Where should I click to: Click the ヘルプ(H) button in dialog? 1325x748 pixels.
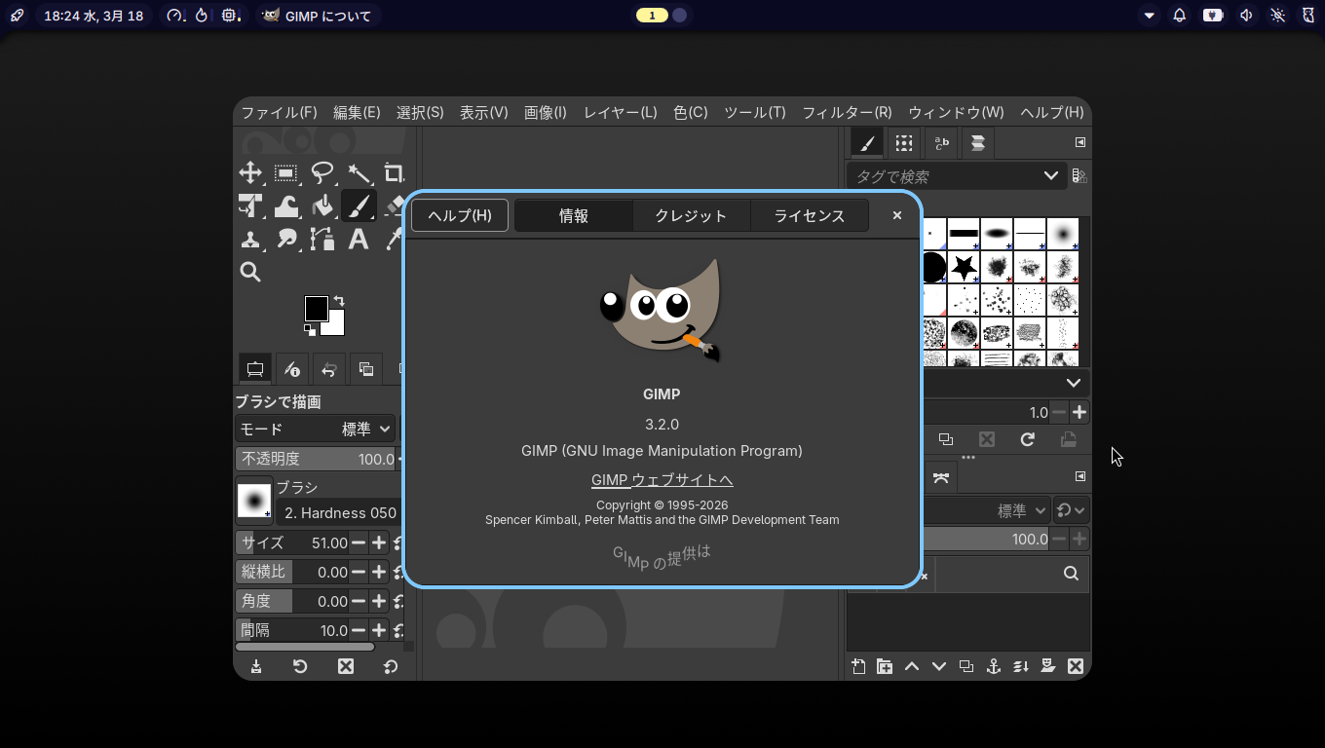460,215
